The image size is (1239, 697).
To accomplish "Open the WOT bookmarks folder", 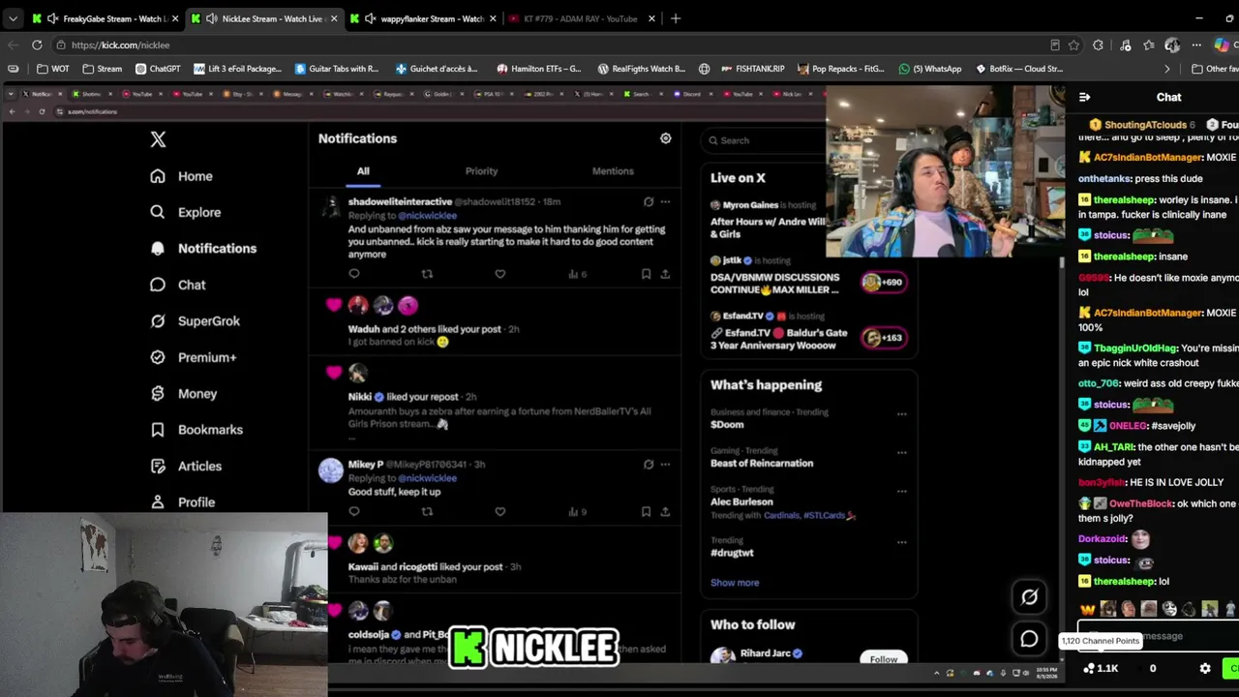I will tap(53, 69).
